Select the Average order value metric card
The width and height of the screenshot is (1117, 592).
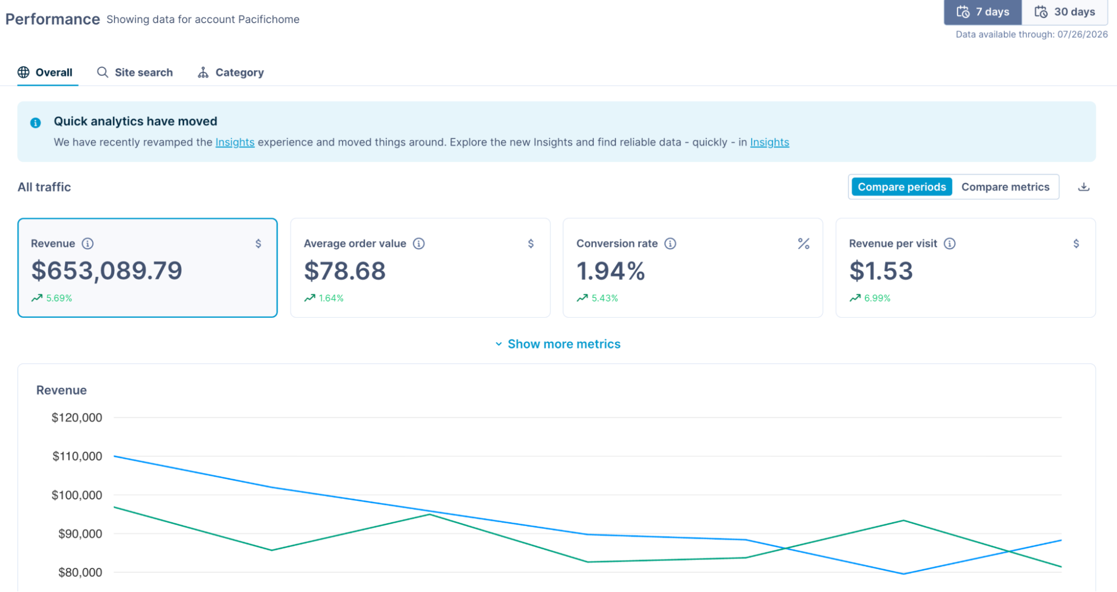(x=420, y=268)
